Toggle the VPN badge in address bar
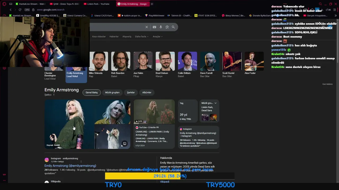The image size is (339, 190). (27, 10)
